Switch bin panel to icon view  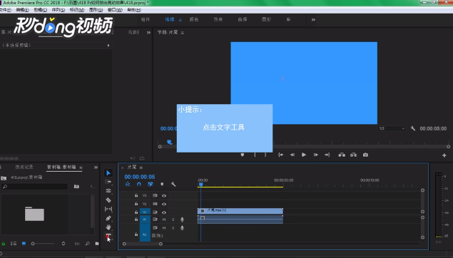pyautogui.click(x=24, y=244)
